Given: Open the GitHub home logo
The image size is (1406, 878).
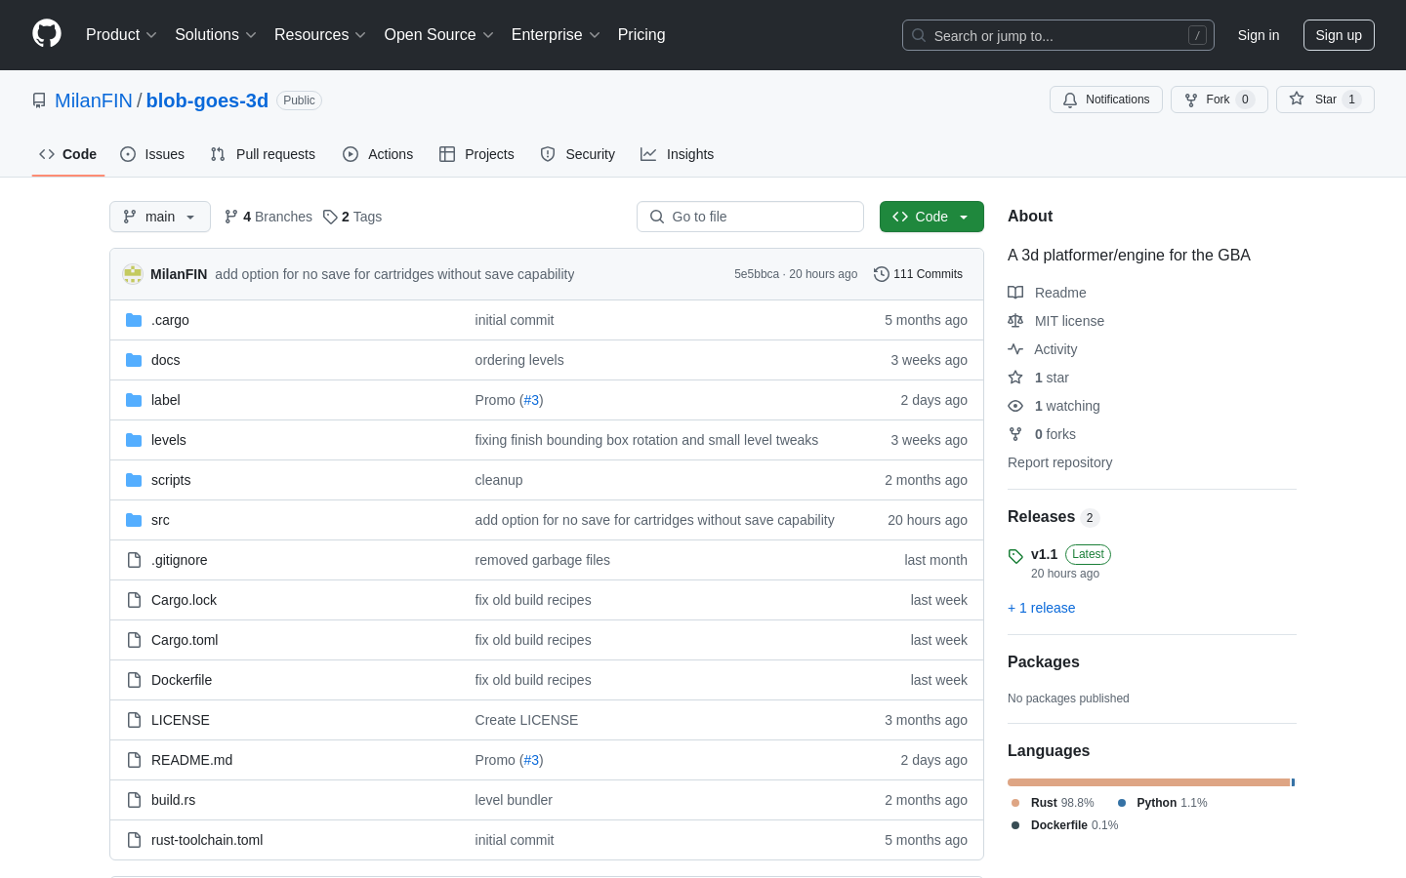Looking at the screenshot, I should point(47,34).
